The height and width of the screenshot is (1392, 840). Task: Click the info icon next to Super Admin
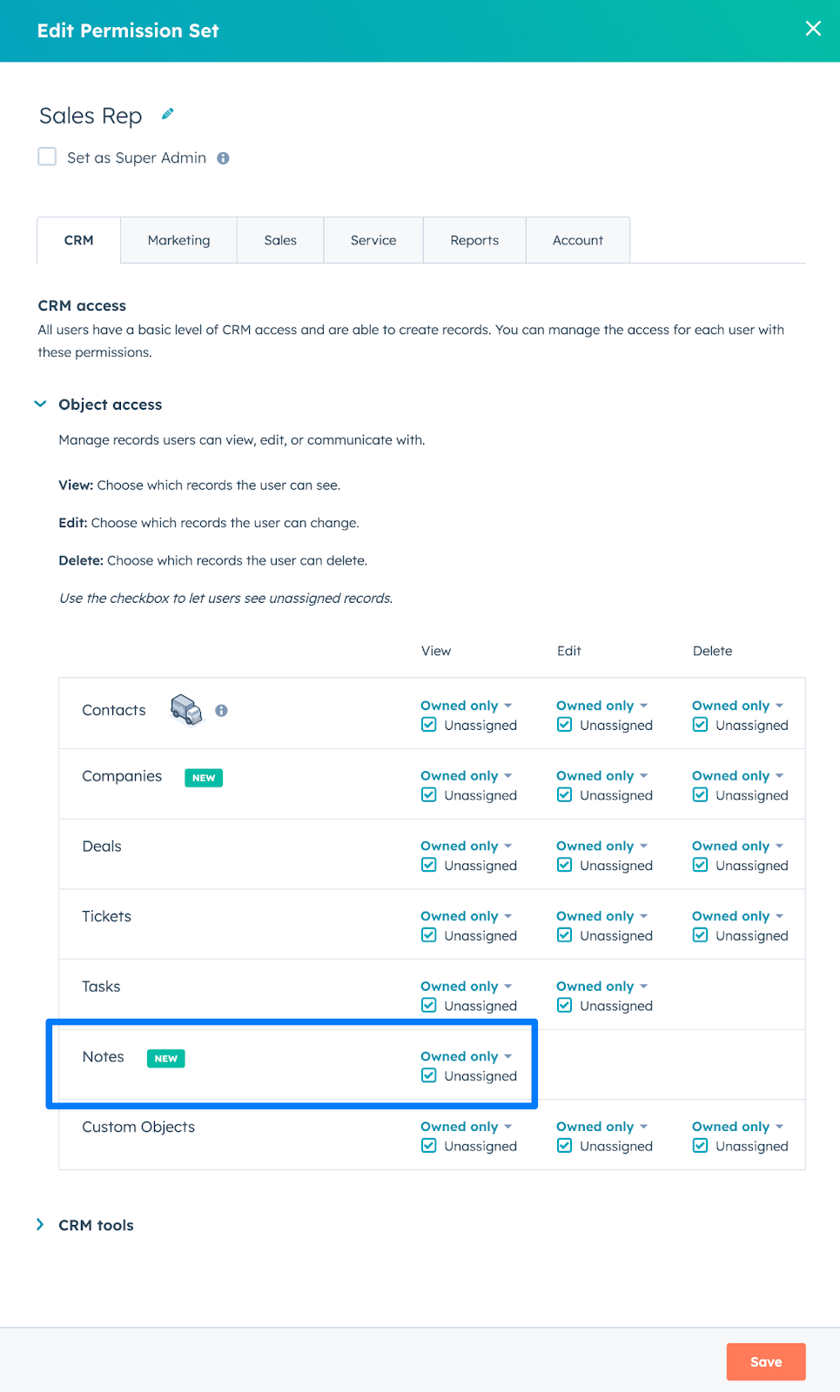[x=224, y=158]
